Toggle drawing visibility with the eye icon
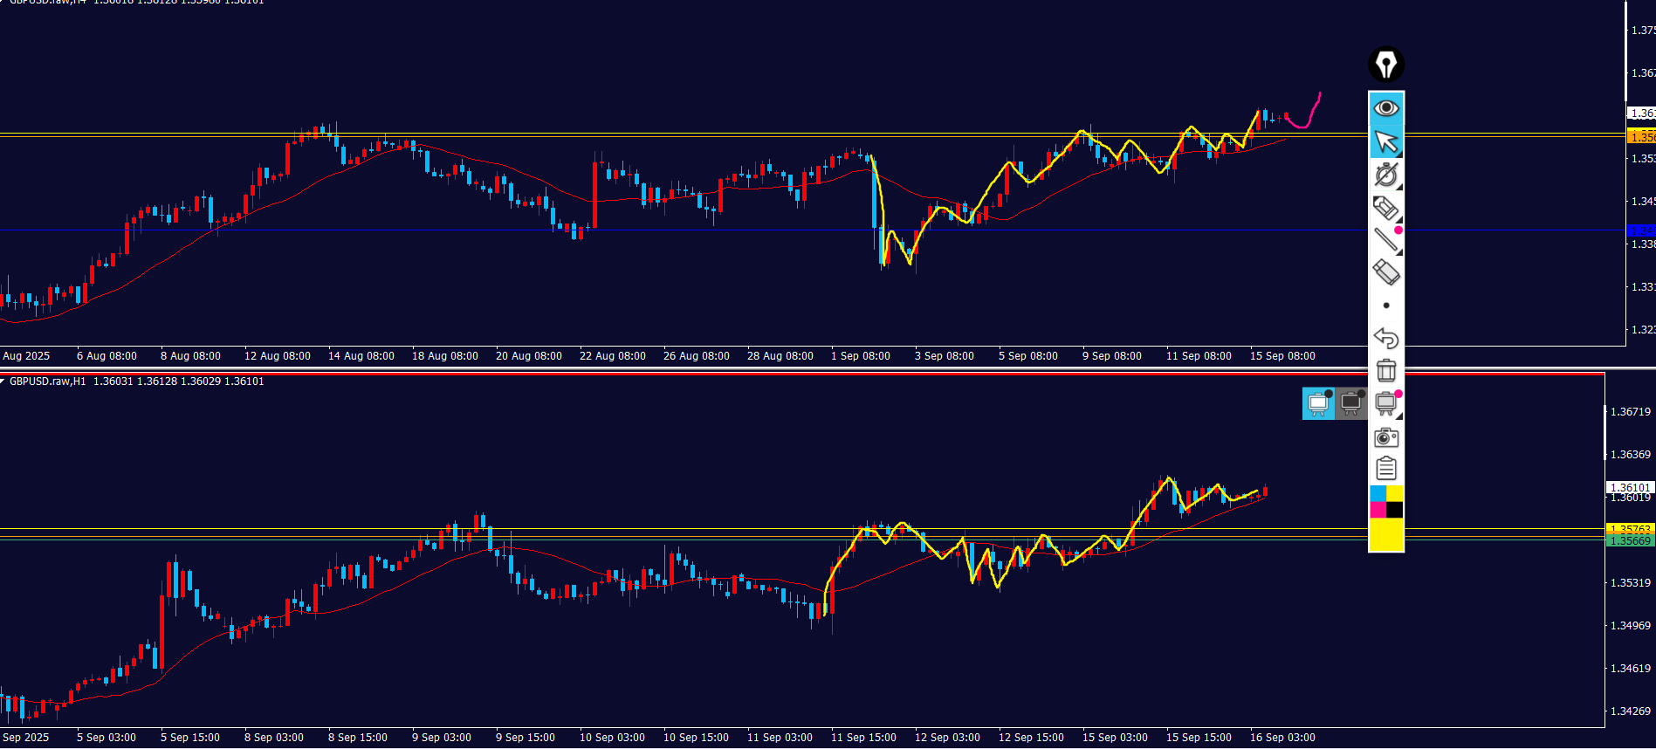This screenshot has width=1656, height=749. 1385,108
